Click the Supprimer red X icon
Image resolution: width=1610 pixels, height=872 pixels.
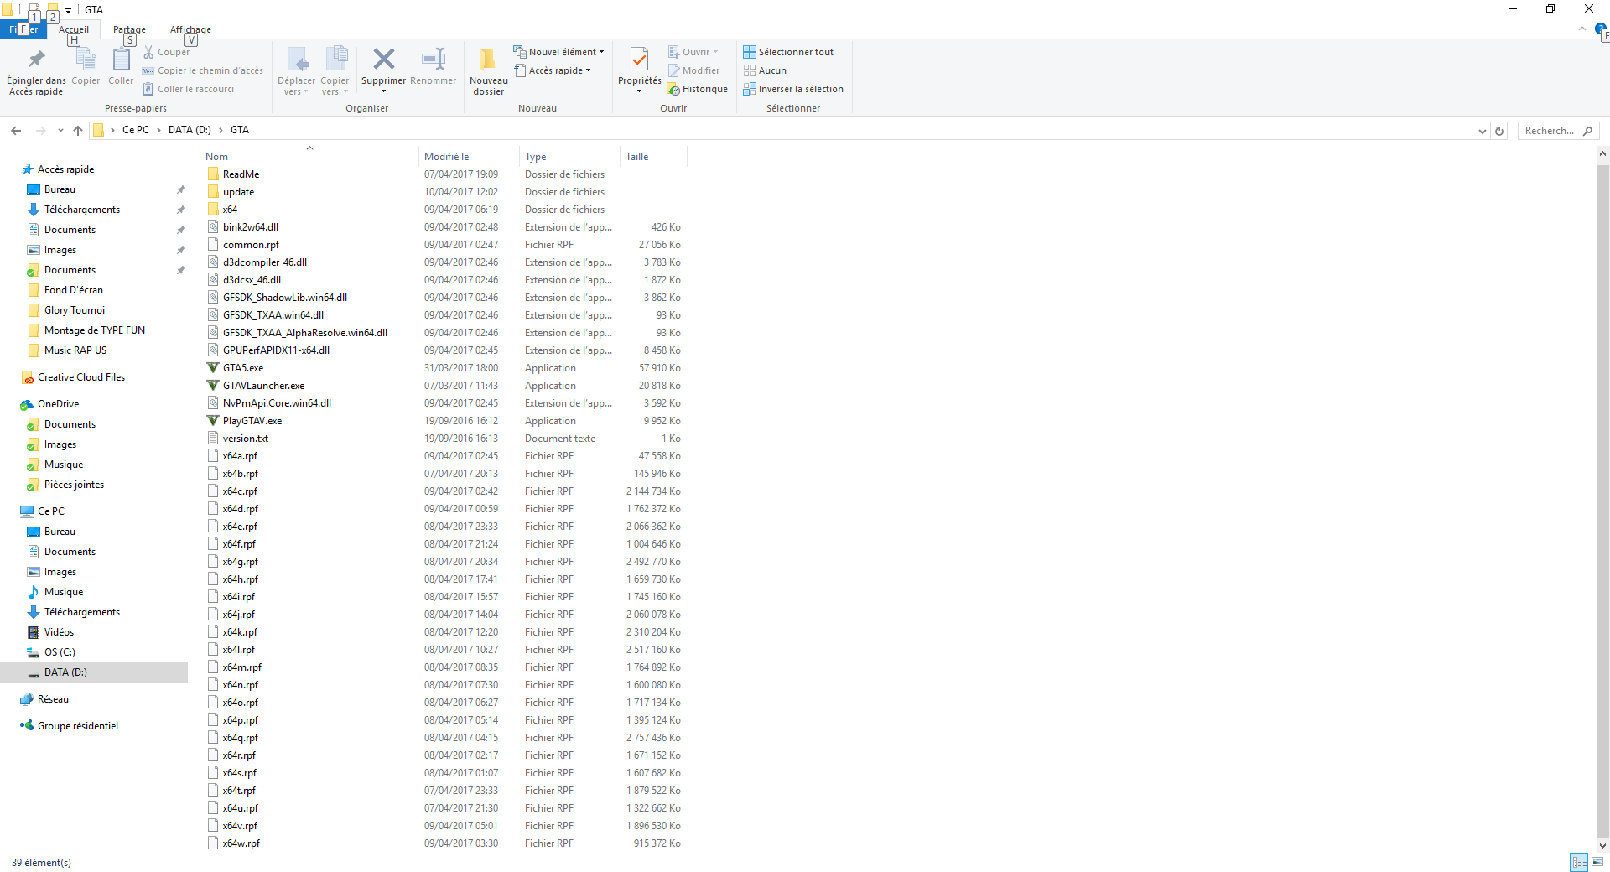point(384,59)
